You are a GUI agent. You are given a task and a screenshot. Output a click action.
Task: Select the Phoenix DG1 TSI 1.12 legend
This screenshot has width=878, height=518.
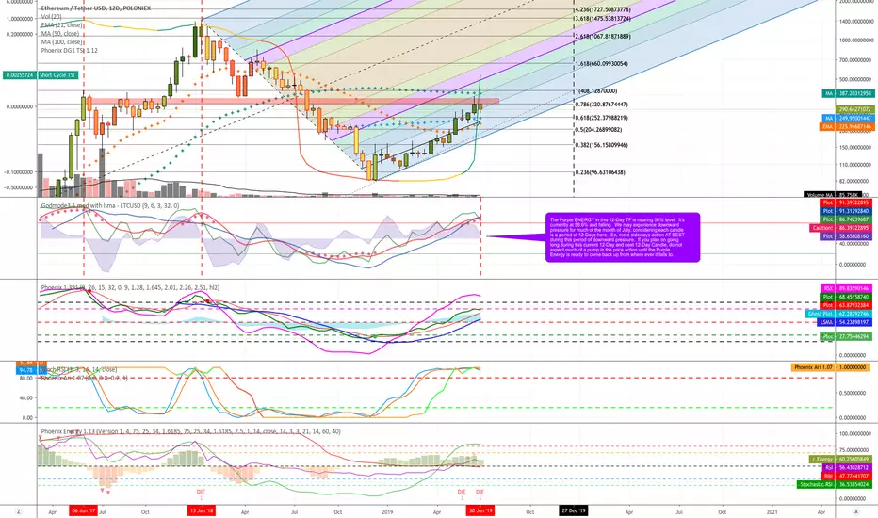click(69, 51)
